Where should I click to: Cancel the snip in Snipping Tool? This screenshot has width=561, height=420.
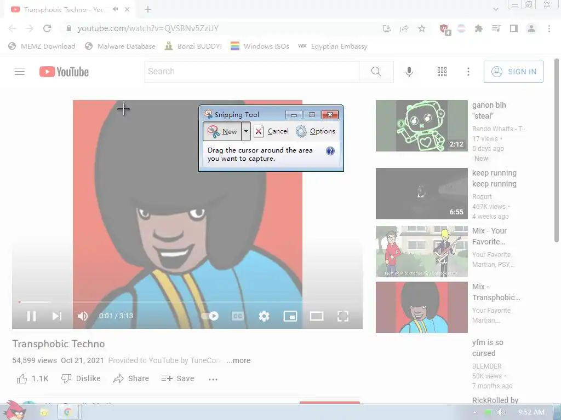[271, 131]
